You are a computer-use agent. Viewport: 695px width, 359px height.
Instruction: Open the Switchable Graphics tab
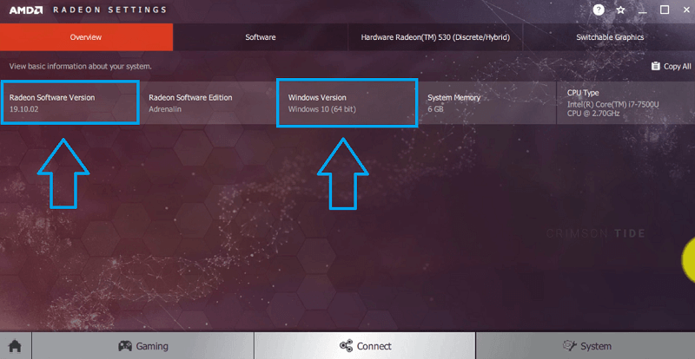610,37
